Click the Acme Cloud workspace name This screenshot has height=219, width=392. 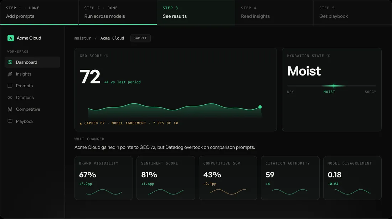(x=29, y=38)
